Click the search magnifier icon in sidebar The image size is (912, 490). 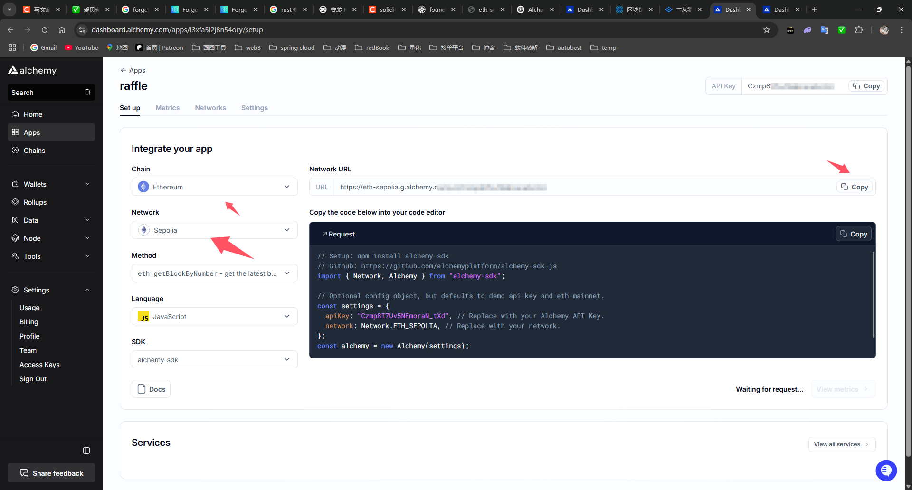click(x=87, y=92)
